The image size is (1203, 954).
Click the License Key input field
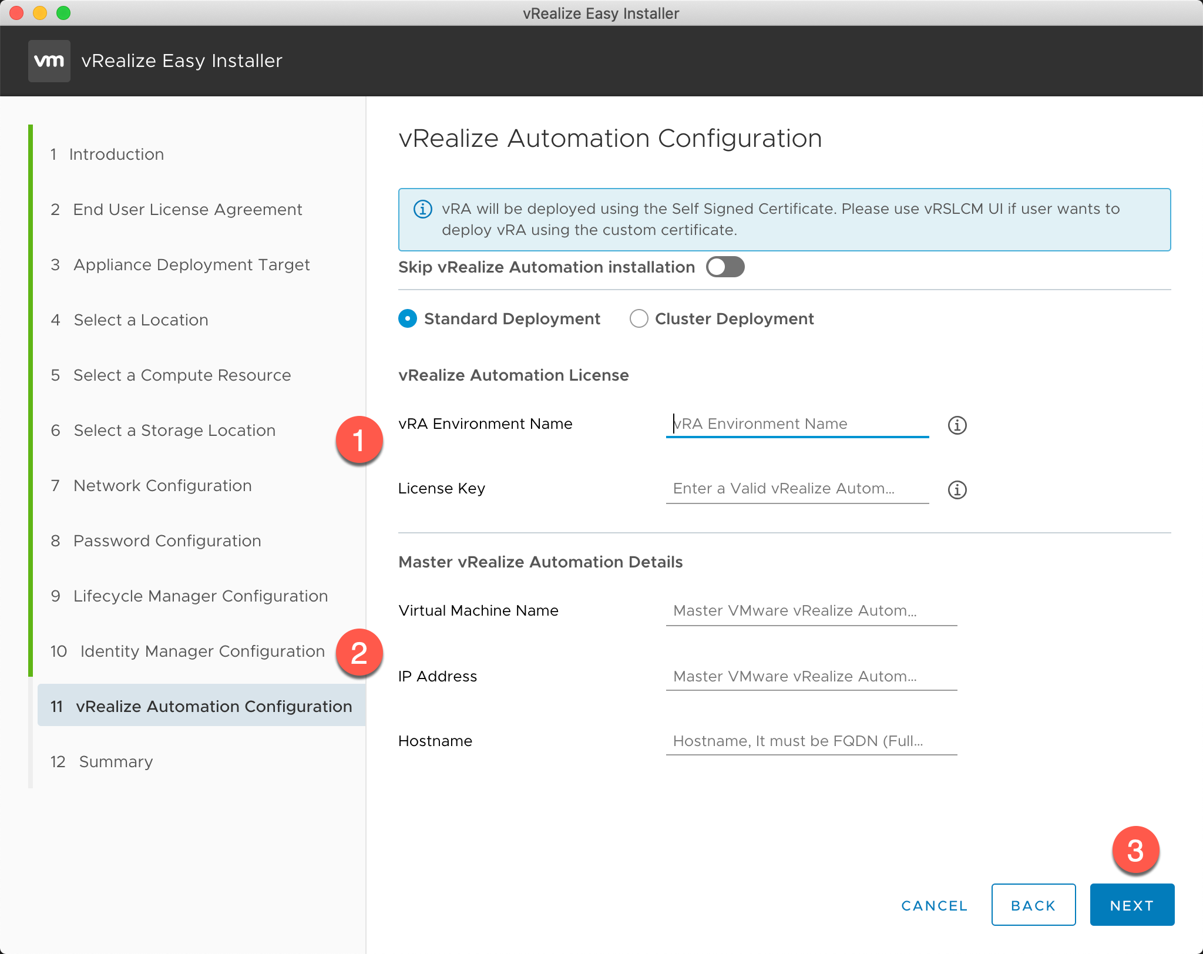(x=798, y=489)
